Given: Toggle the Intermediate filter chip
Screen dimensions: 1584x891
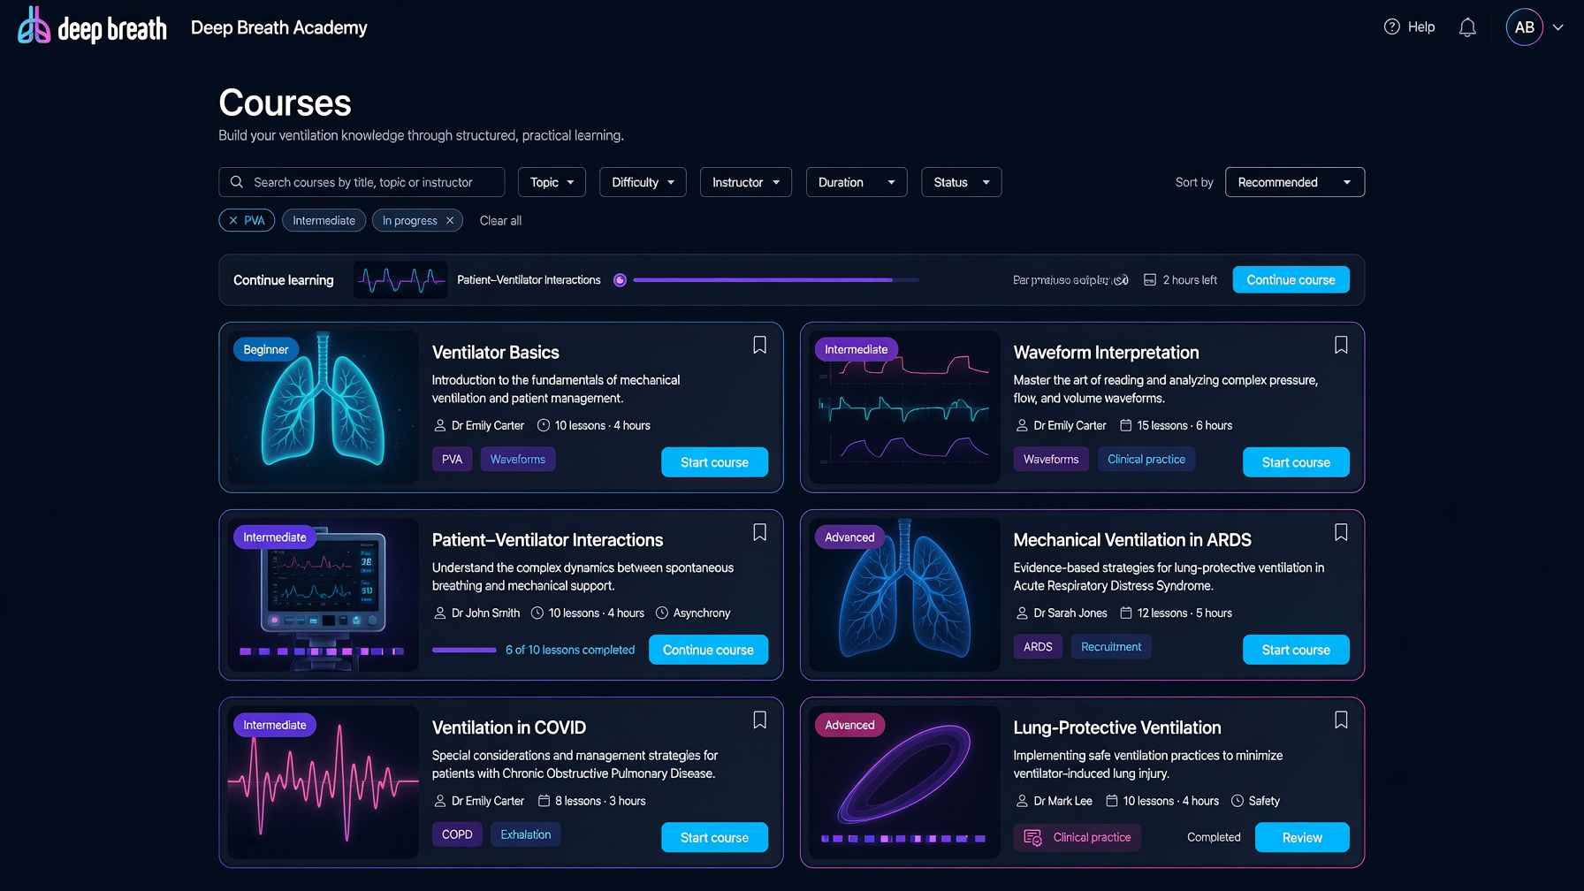Looking at the screenshot, I should (x=324, y=221).
